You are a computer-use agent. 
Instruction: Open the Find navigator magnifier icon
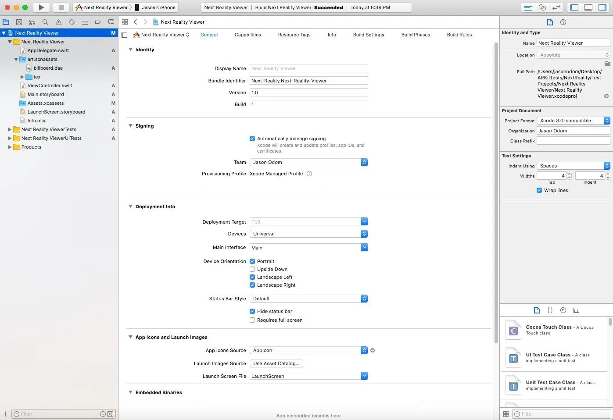click(x=45, y=22)
